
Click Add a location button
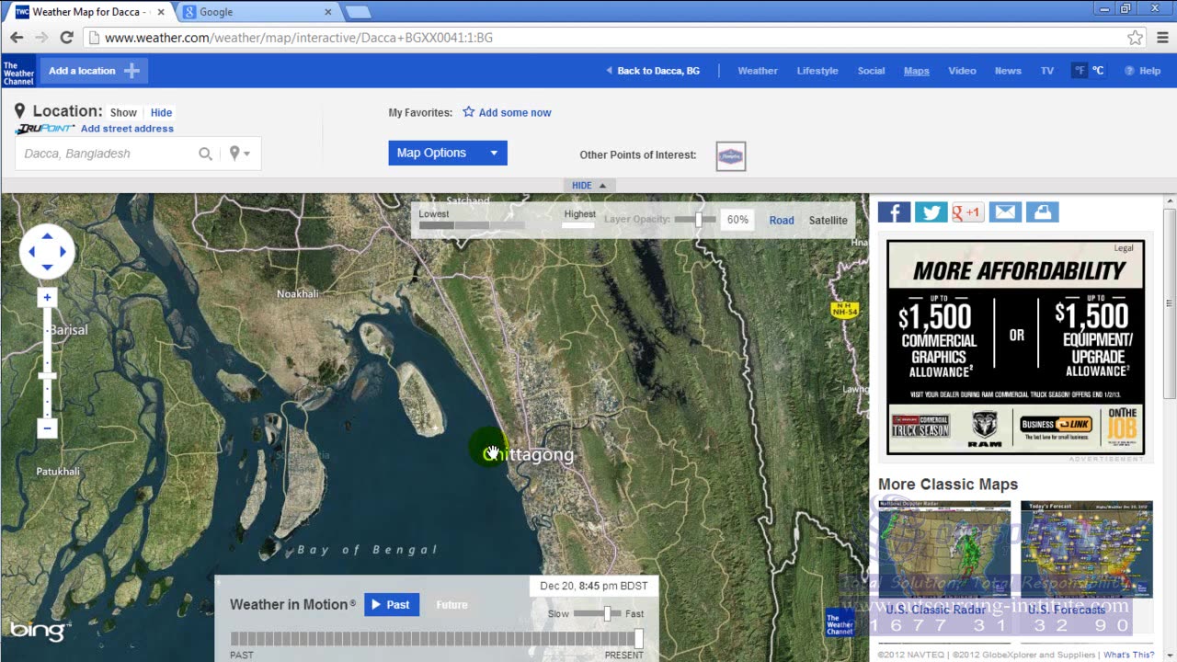[95, 71]
